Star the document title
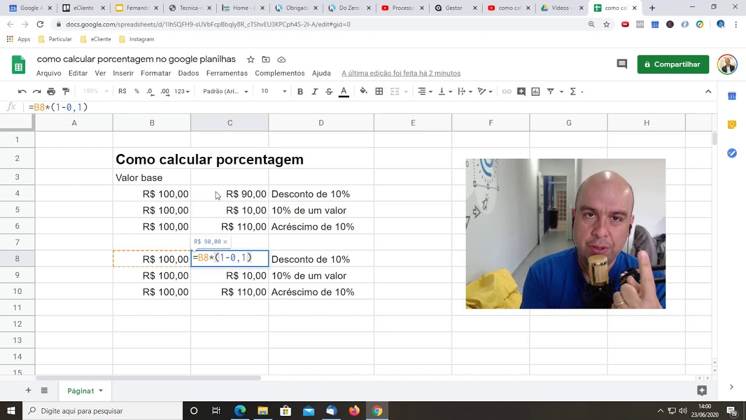Viewport: 746px width, 420px height. point(251,60)
